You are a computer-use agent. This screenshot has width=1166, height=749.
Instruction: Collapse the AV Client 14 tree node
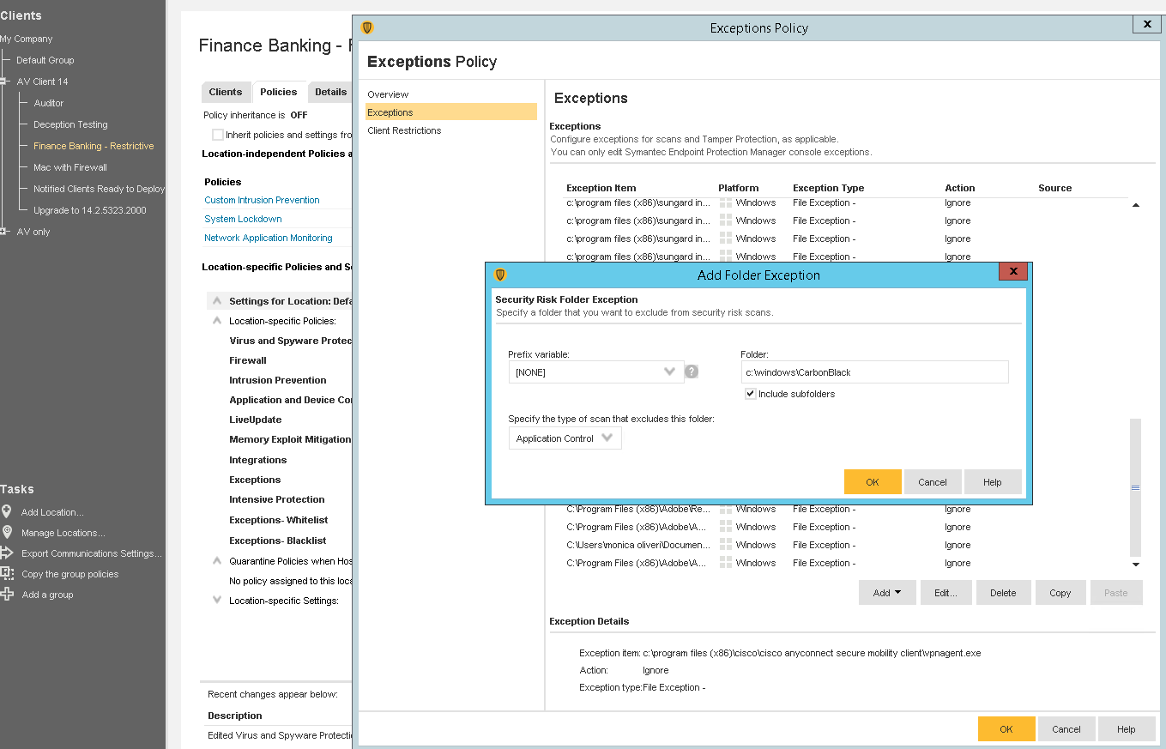coord(3,82)
